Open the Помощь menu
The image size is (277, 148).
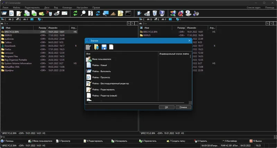(x=270, y=8)
